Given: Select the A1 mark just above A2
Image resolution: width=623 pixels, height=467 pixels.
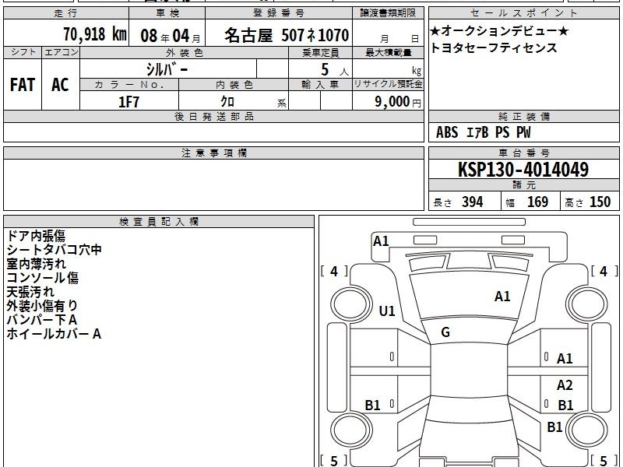Looking at the screenshot, I should click(x=565, y=359).
